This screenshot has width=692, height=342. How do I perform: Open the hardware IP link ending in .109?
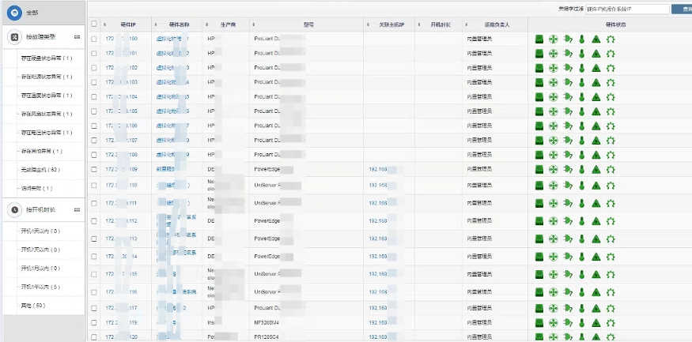tap(121, 169)
